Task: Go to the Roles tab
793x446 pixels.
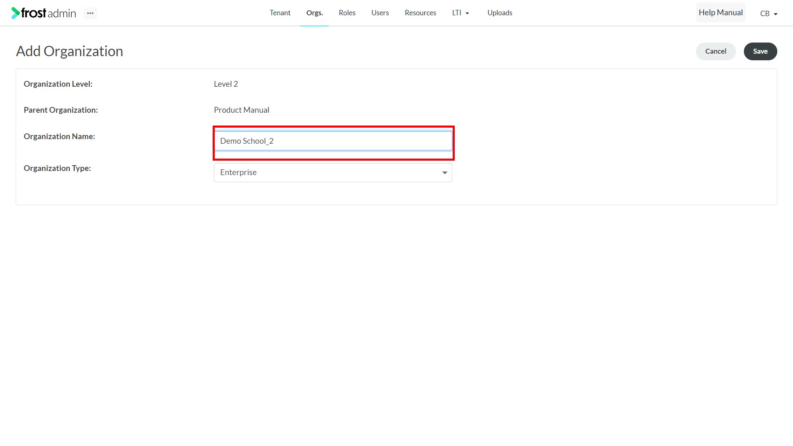Action: 347,13
